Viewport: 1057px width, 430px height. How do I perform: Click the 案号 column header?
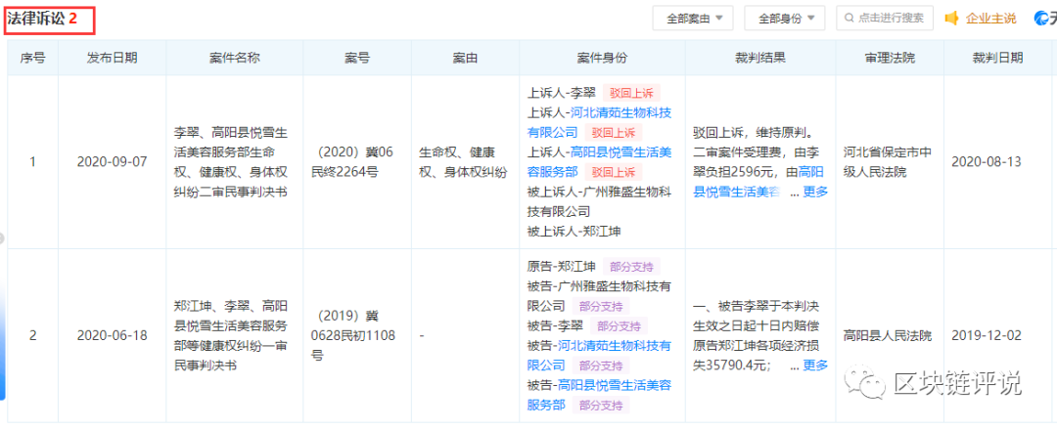tap(356, 58)
